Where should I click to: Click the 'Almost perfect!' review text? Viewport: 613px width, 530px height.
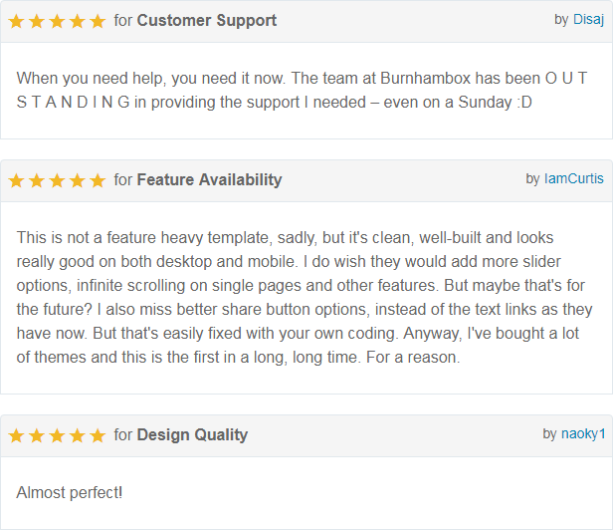coord(70,492)
